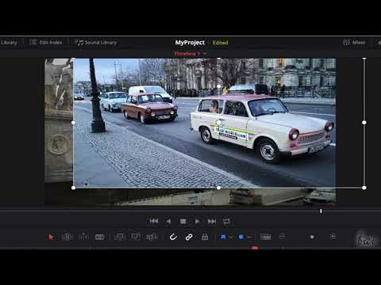This screenshot has height=285, width=381.
Task: Add a blue flag to clip
Action: pos(223,237)
